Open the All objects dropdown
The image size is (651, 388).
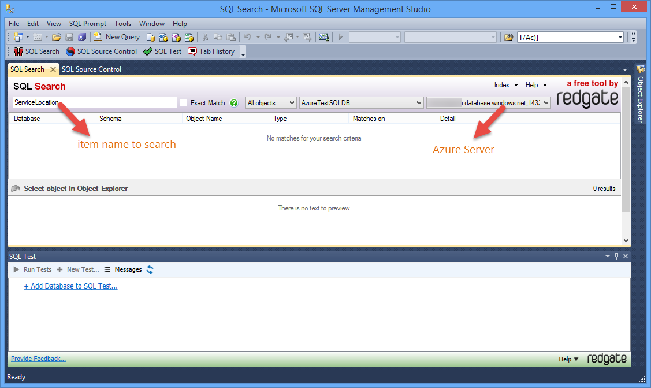(271, 102)
